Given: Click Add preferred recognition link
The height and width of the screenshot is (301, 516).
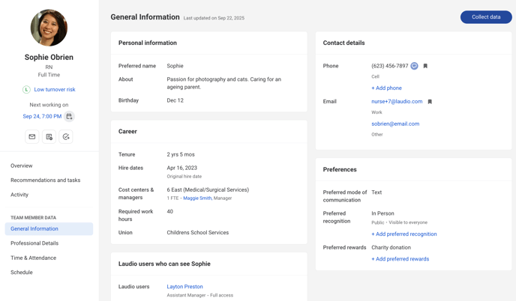Looking at the screenshot, I should tap(403, 234).
